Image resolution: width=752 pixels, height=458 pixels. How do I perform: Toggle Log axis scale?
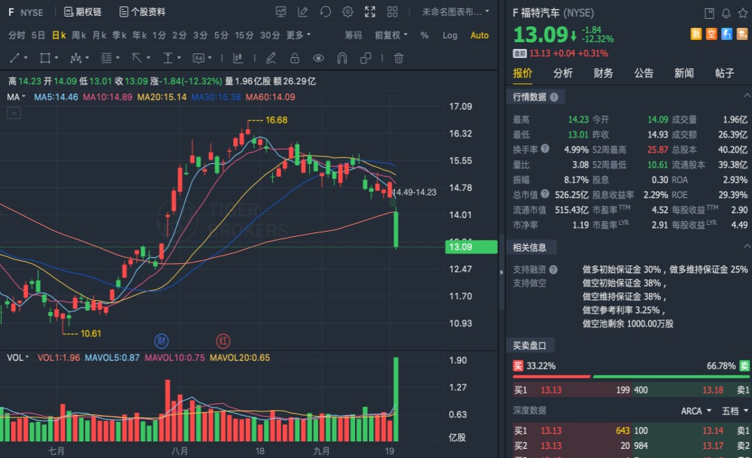[x=450, y=35]
